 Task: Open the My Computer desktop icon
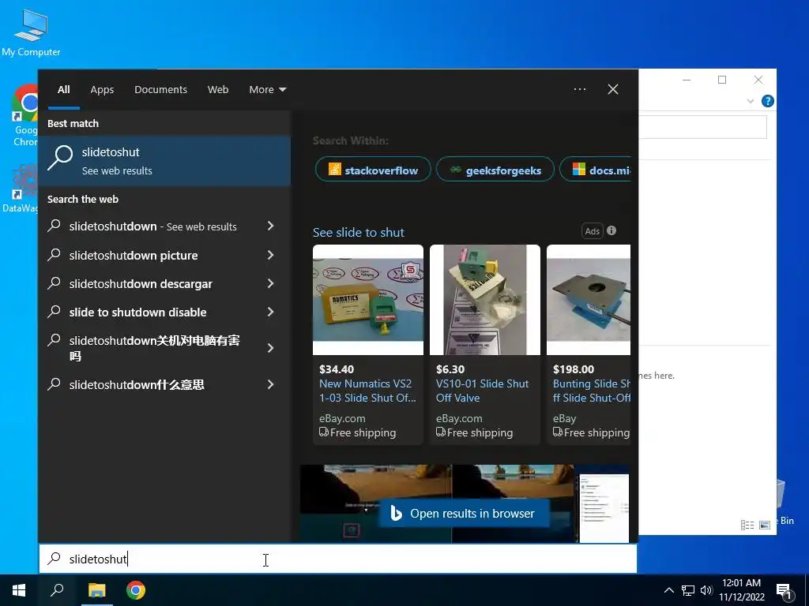tap(31, 33)
